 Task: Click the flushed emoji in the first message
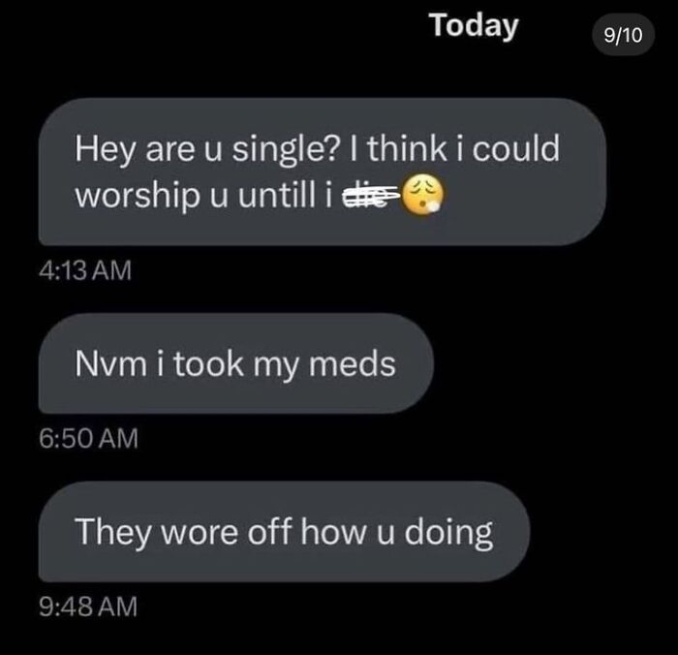tap(424, 194)
